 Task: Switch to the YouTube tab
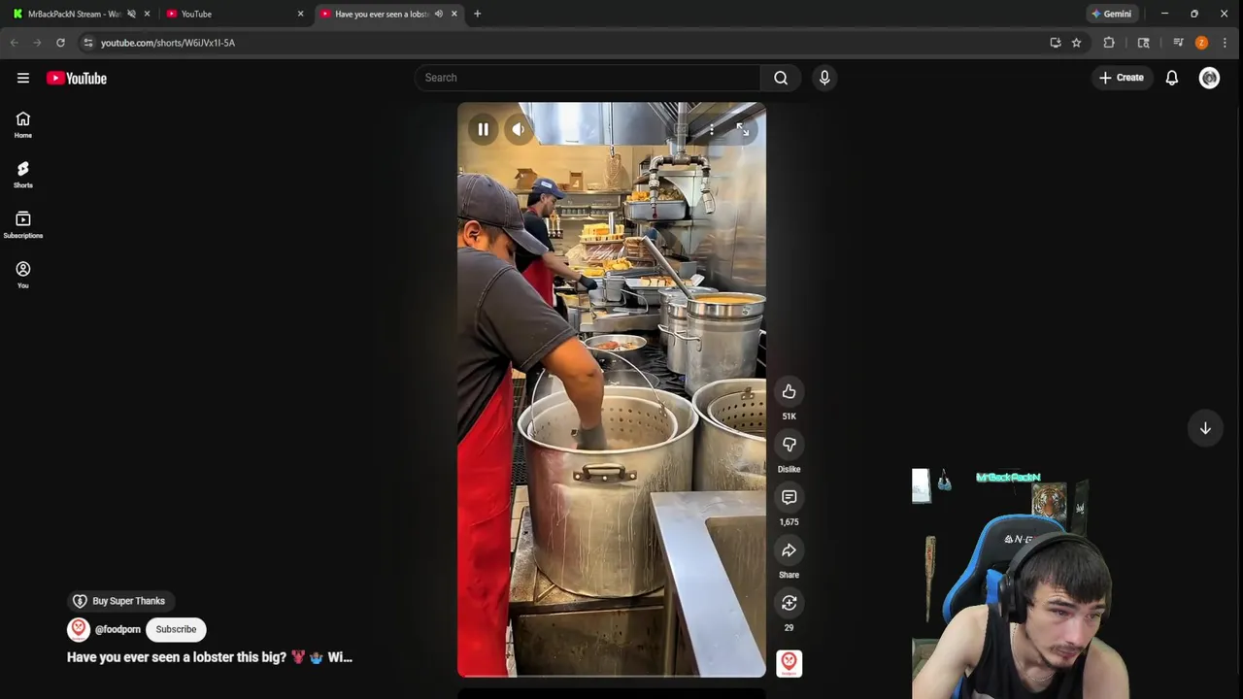pos(233,14)
